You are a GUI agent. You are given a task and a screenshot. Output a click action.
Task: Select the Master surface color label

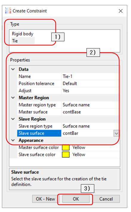[39, 147]
